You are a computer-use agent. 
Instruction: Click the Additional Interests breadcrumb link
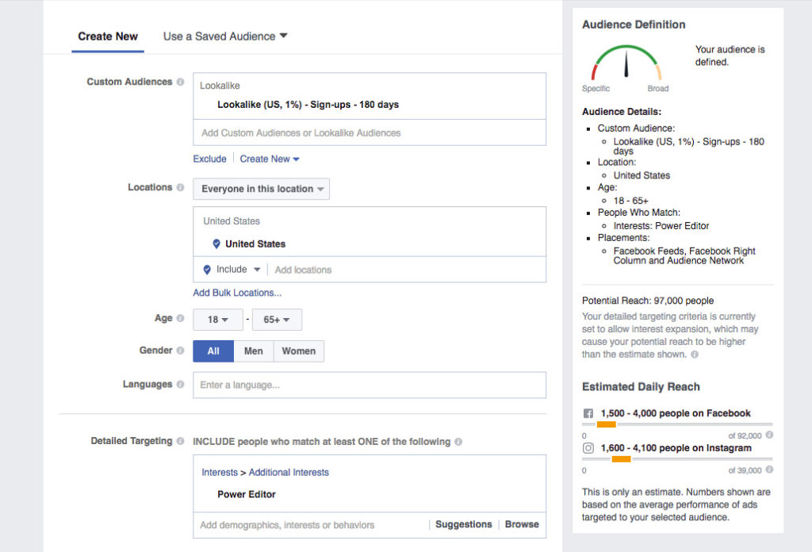289,472
